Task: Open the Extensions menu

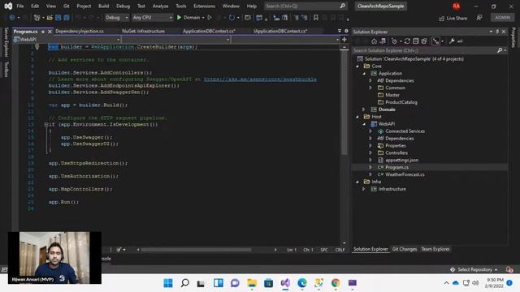Action: click(204, 6)
